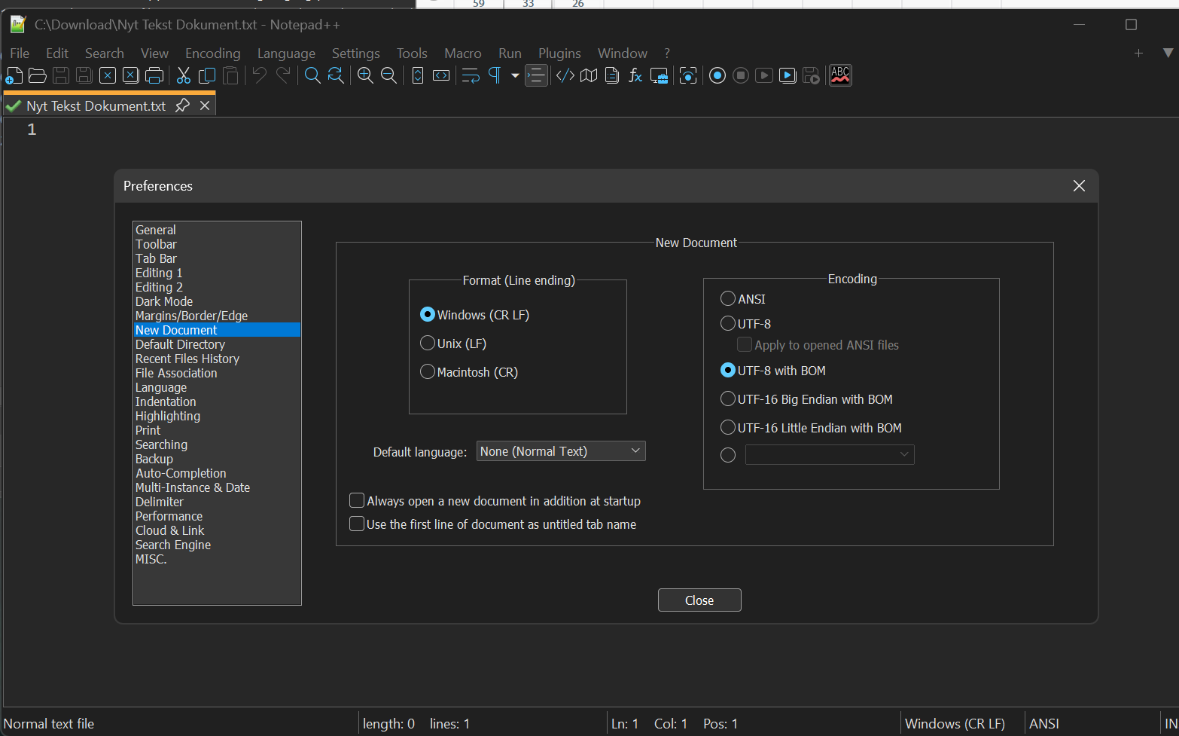Click the Print toolbar icon
Viewport: 1179px width, 736px height.
[154, 75]
